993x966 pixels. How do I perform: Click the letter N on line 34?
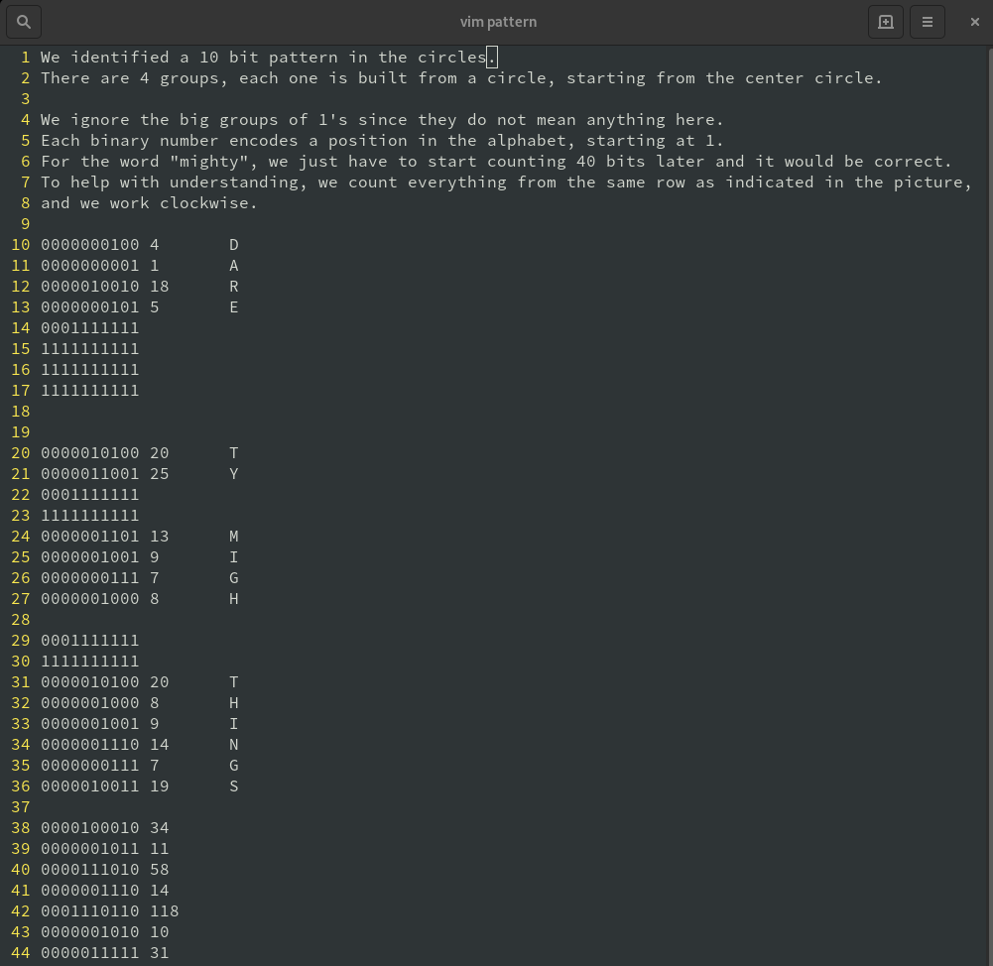tap(234, 745)
